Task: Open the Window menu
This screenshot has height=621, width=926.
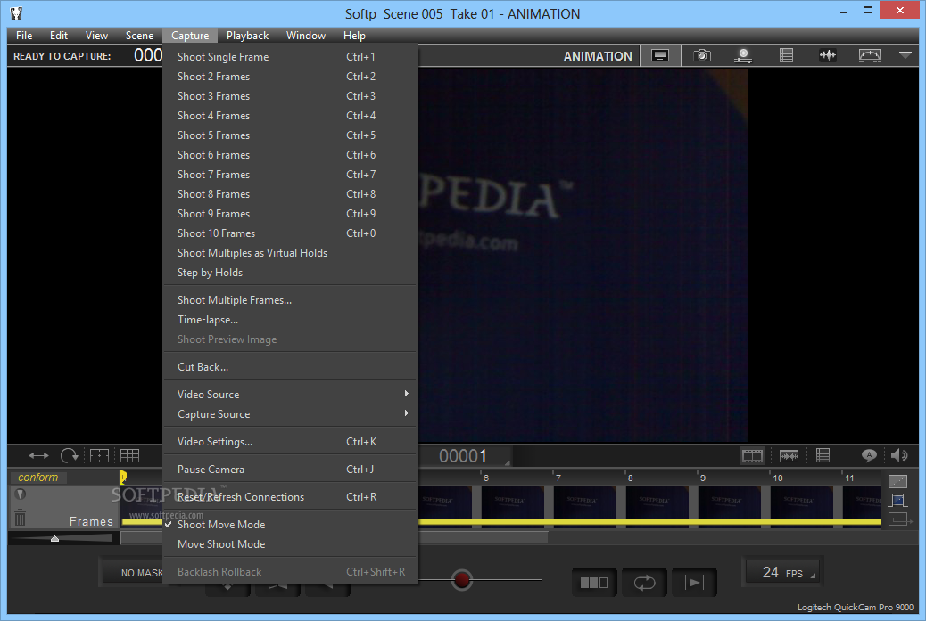Action: click(306, 36)
